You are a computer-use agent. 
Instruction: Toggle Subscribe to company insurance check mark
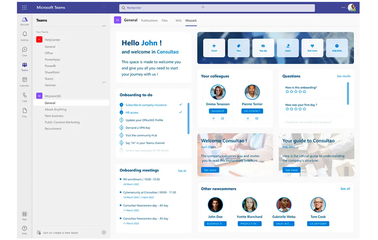(181, 104)
